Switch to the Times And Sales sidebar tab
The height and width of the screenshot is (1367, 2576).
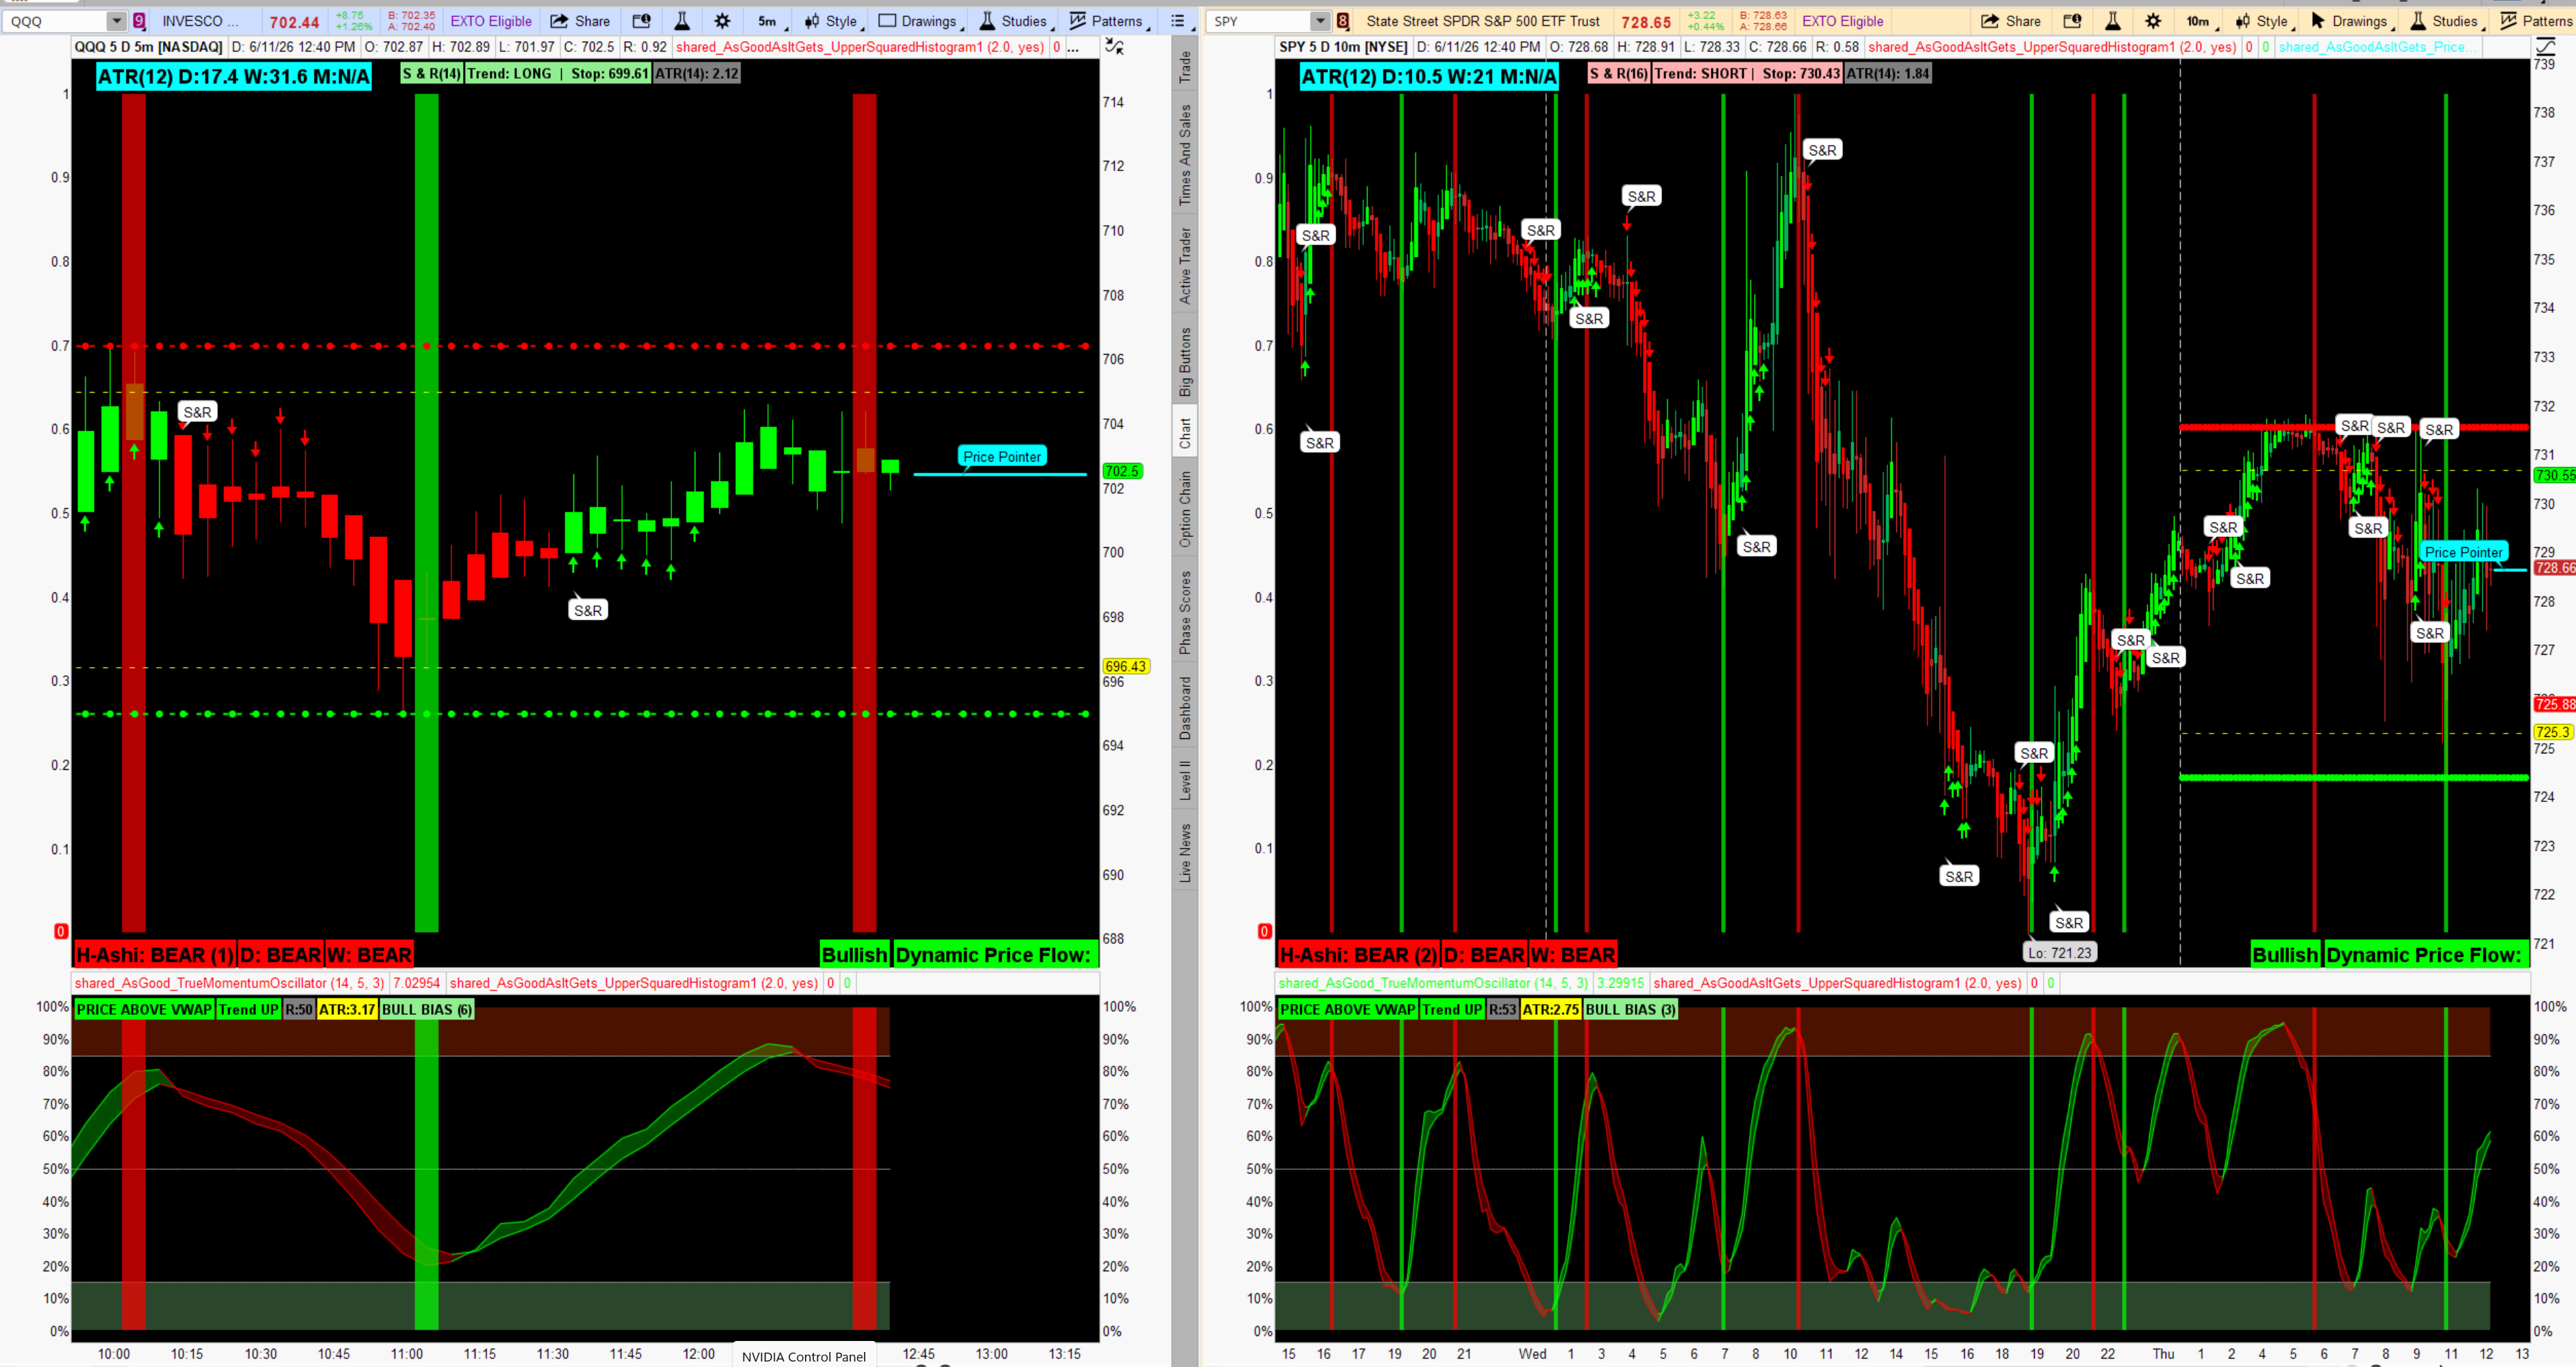pyautogui.click(x=1185, y=155)
